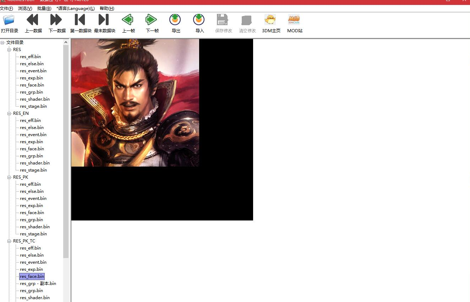Select res_stage.bin under RES
Image resolution: width=470 pixels, height=302 pixels.
(33, 106)
